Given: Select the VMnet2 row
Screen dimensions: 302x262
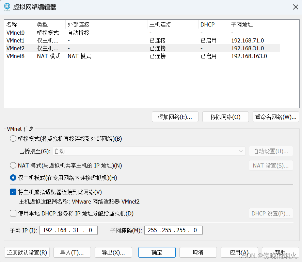Looking at the screenshot, I should (143, 48).
